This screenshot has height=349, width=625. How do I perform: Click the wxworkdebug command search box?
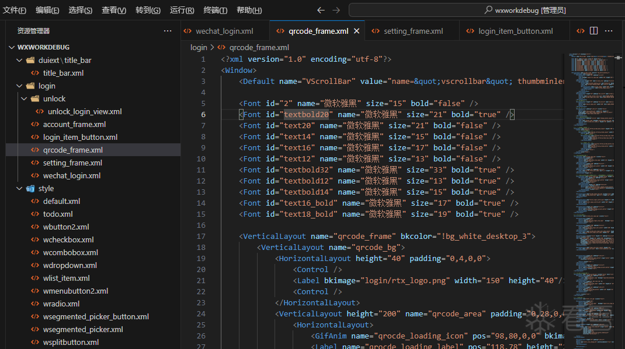(487, 10)
